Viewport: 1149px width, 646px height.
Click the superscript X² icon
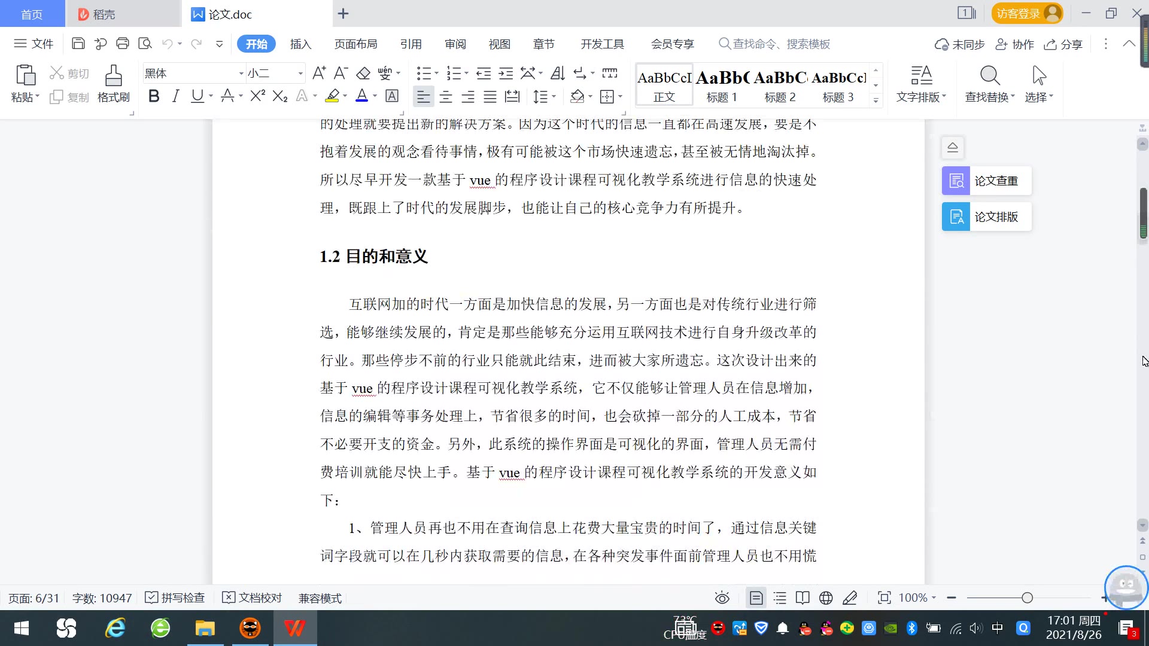click(x=257, y=96)
